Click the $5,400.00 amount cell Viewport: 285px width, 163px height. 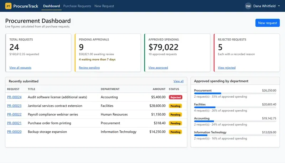pos(158,97)
